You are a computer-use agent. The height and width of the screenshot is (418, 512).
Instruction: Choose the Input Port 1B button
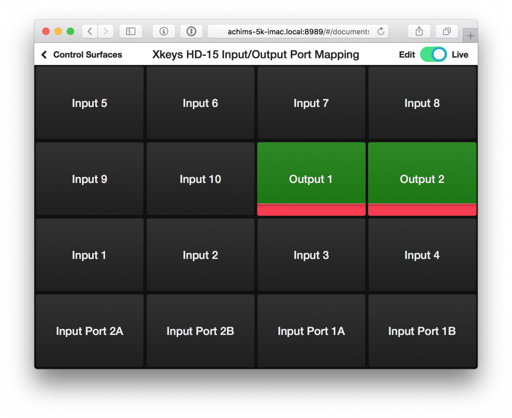(422, 331)
